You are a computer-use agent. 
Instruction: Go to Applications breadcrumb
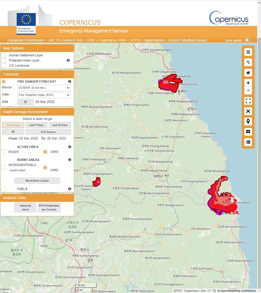[x=154, y=40]
